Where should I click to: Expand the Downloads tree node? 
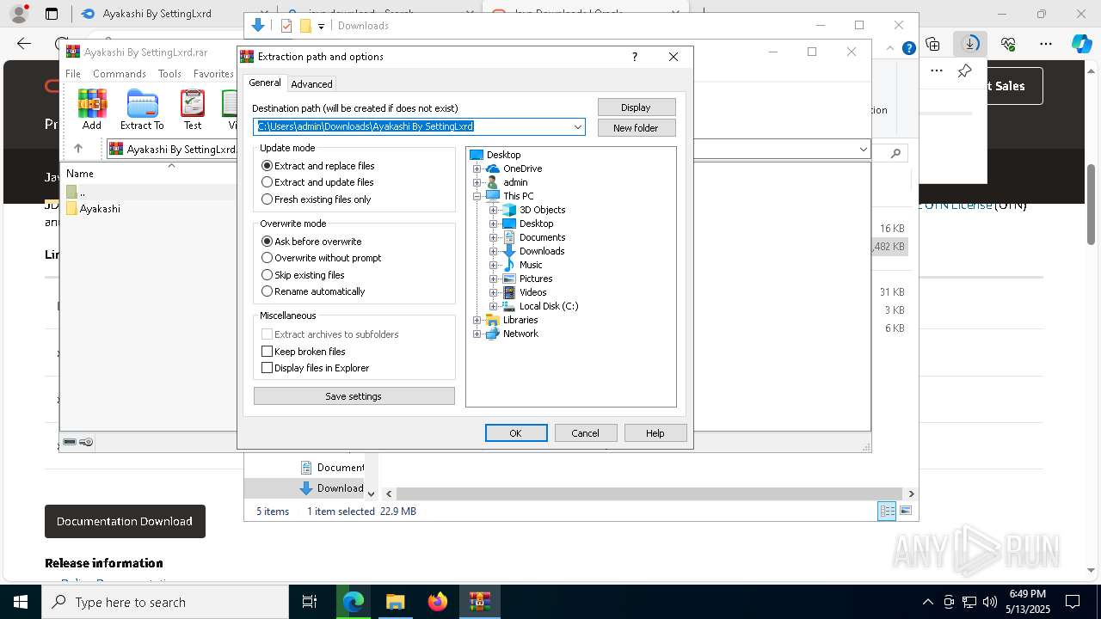[x=494, y=251]
